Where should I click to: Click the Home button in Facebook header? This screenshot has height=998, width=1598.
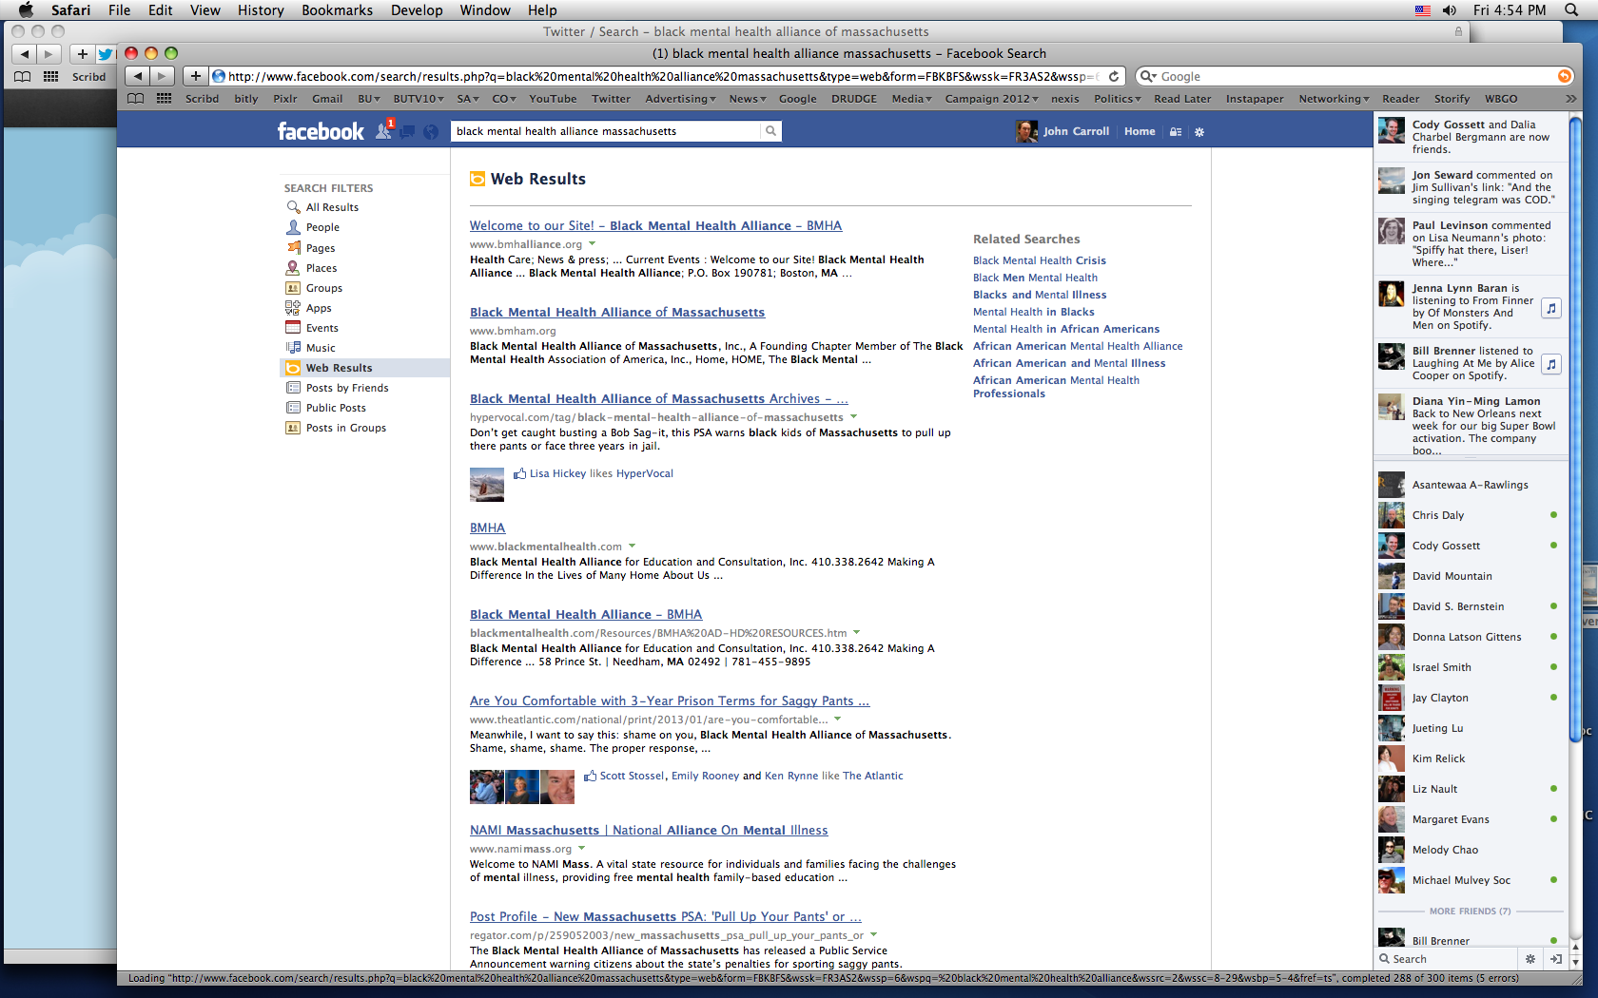1139,131
